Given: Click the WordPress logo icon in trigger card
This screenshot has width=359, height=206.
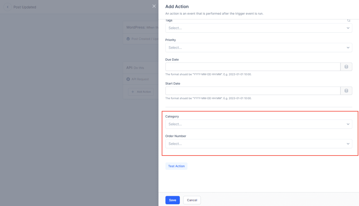Looking at the screenshot, I should 128,39.
